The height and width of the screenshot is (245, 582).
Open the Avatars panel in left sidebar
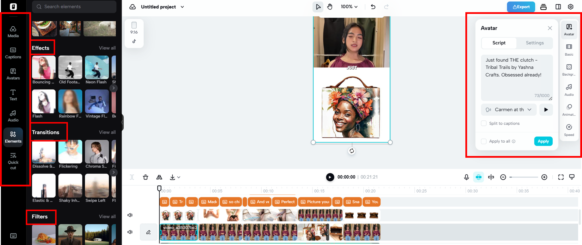click(13, 74)
